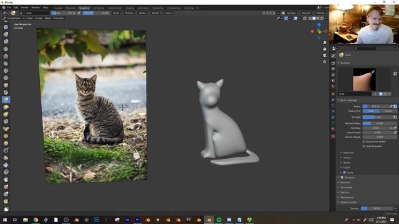Open the Mask menu in viewport header

(47, 18)
